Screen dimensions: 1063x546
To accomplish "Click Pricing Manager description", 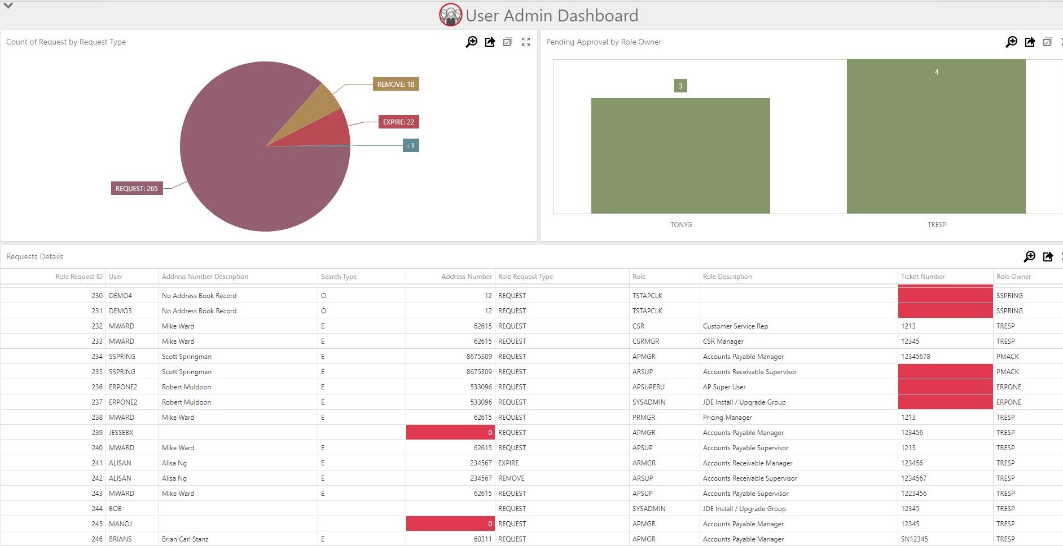I will (x=727, y=417).
